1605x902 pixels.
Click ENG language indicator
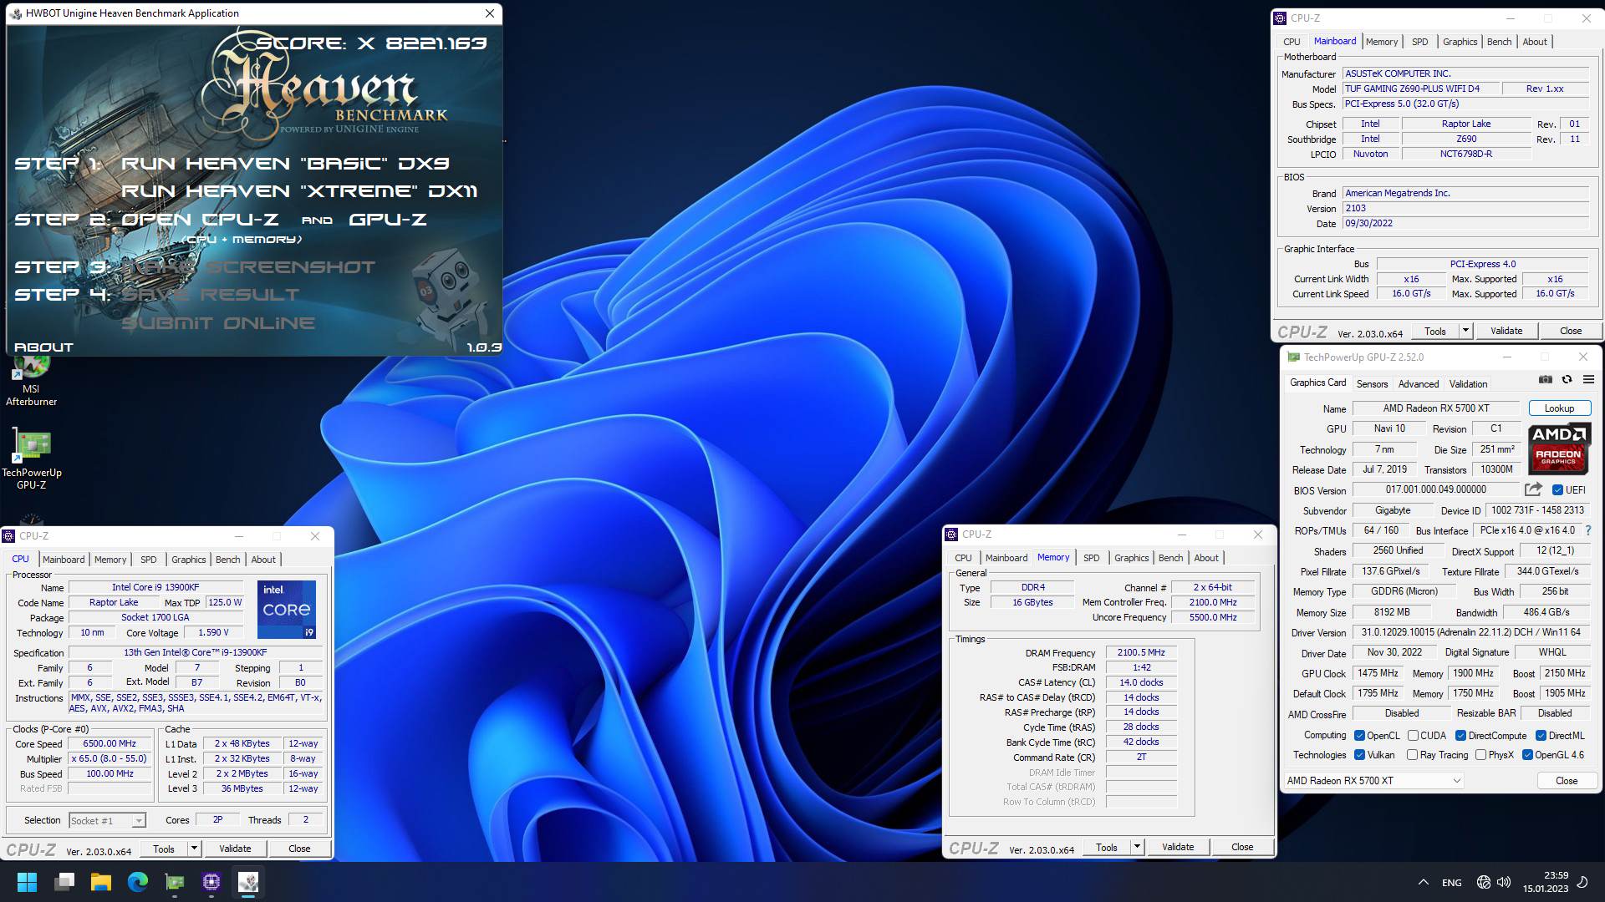coord(1452,883)
